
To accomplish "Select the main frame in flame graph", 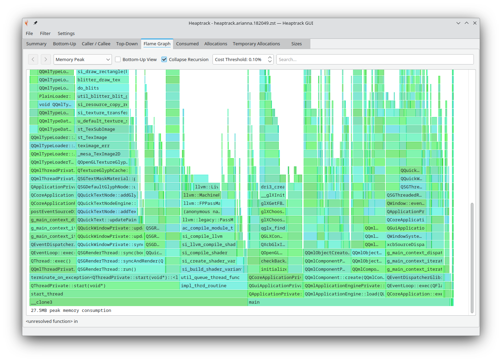I will [349, 302].
